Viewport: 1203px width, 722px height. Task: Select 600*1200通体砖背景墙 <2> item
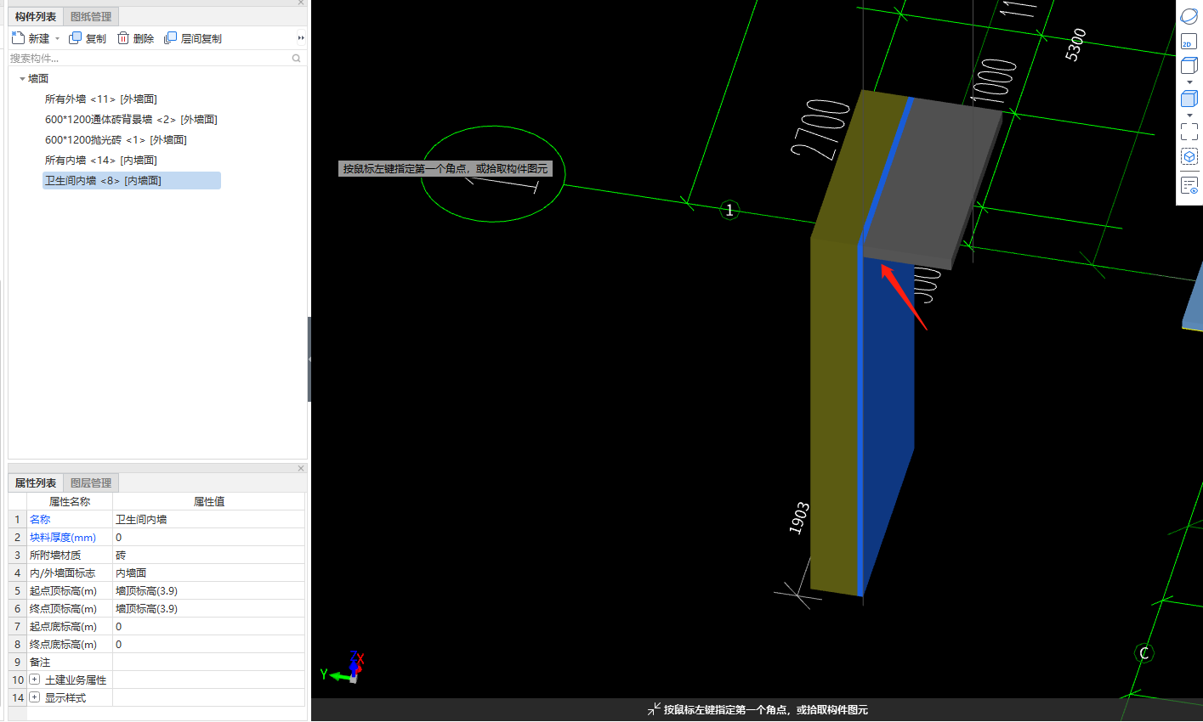click(x=131, y=120)
